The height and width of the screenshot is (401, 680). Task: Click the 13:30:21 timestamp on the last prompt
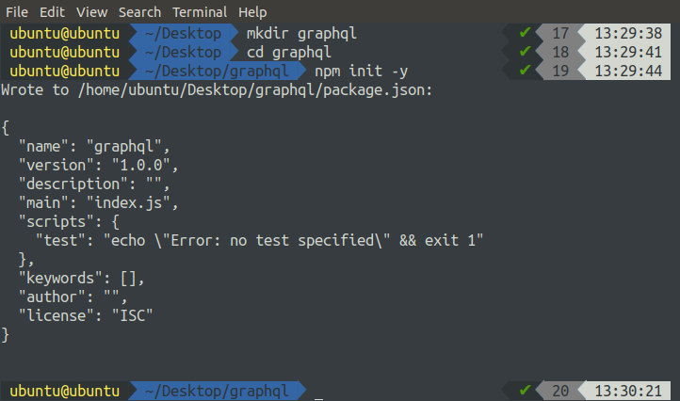(627, 391)
